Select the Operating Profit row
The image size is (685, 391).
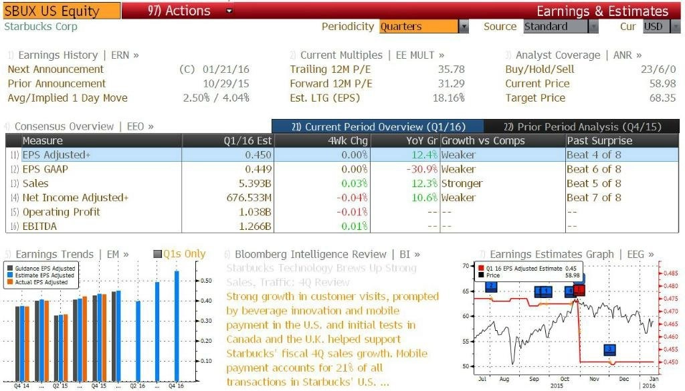coord(342,212)
